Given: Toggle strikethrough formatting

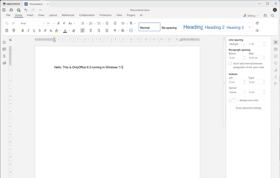Looking at the screenshot, I should pyautogui.click(x=39, y=31).
